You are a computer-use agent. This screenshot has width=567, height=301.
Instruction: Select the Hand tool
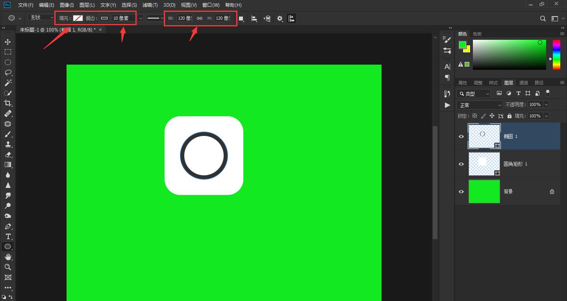tap(7, 257)
